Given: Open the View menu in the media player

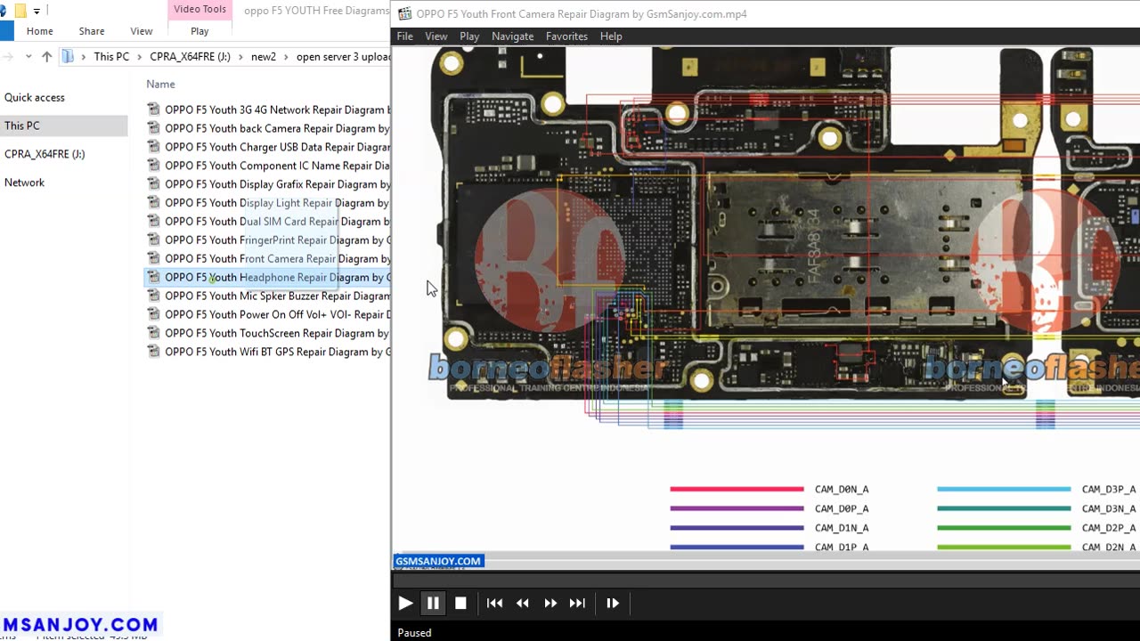Looking at the screenshot, I should click(x=436, y=37).
